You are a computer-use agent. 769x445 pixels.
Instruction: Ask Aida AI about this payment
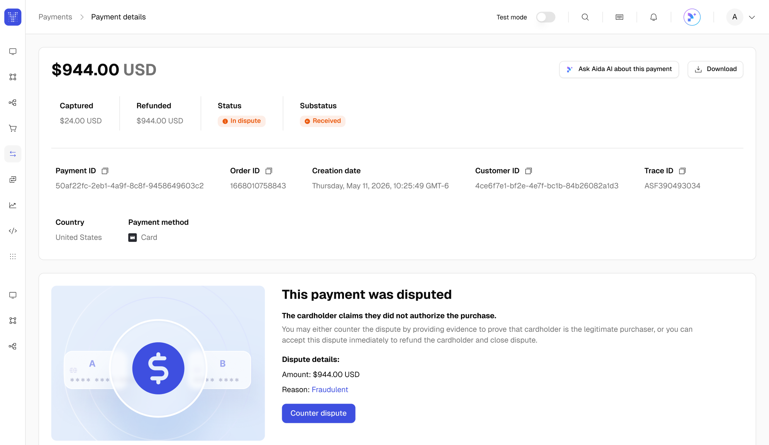(619, 69)
